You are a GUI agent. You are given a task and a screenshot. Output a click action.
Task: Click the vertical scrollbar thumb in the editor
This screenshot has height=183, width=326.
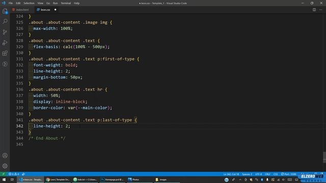(324, 158)
